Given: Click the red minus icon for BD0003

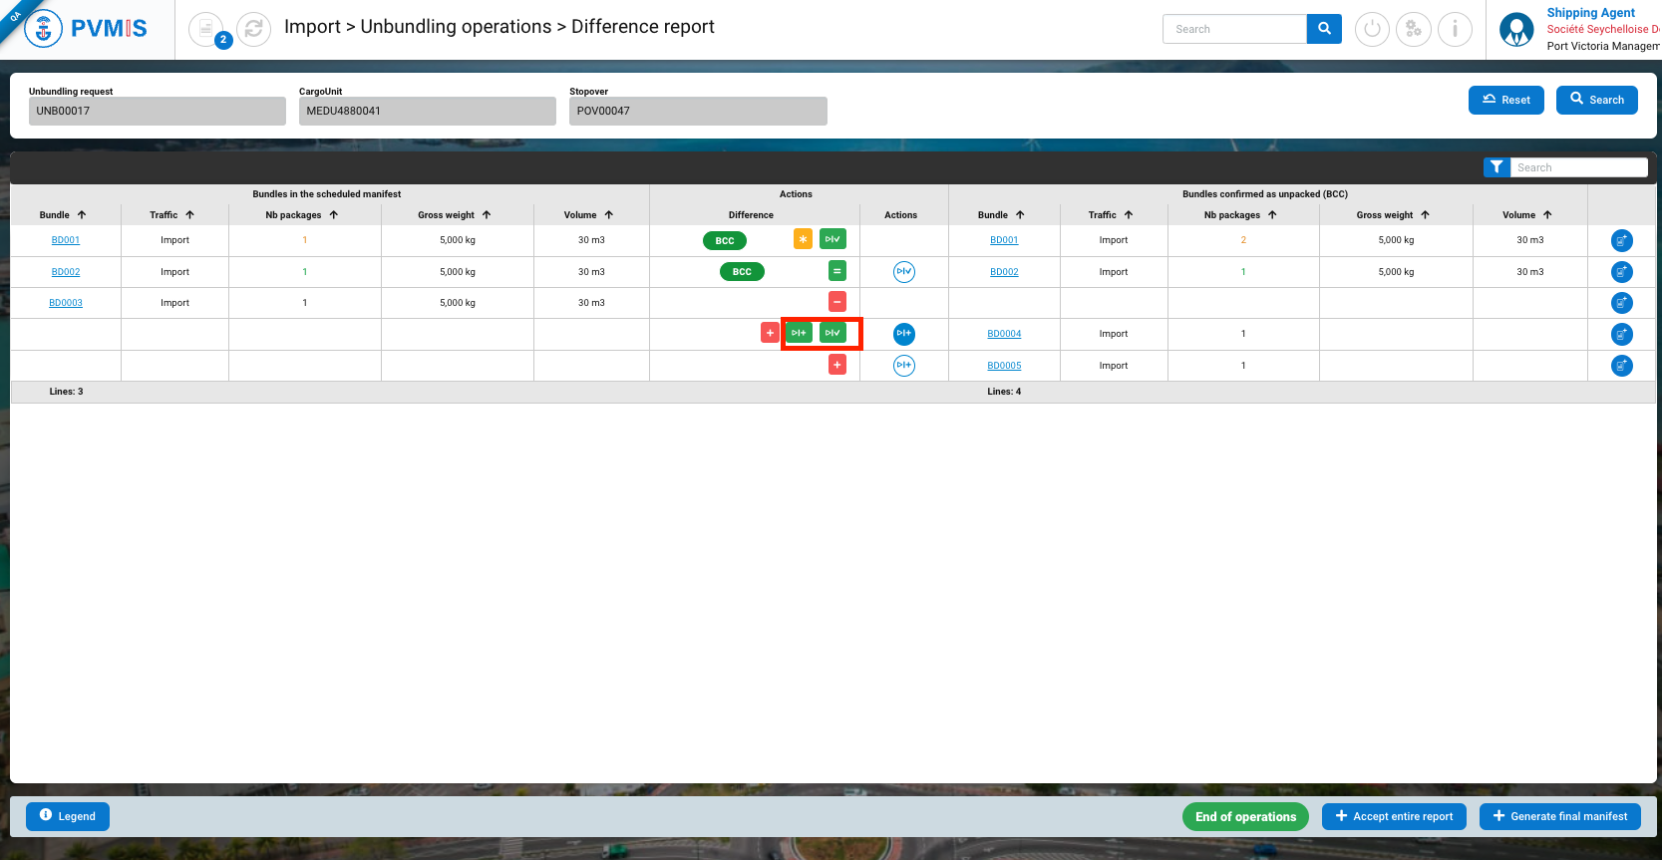Looking at the screenshot, I should point(837,302).
